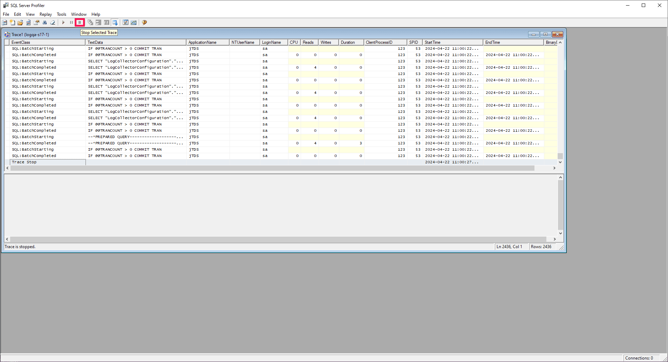This screenshot has width=668, height=362.
Task: Open the Replay menu
Action: point(46,14)
